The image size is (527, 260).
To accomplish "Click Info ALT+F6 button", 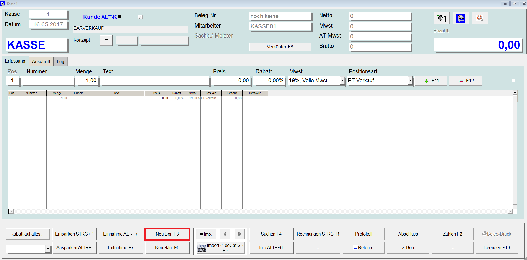I will point(271,248).
